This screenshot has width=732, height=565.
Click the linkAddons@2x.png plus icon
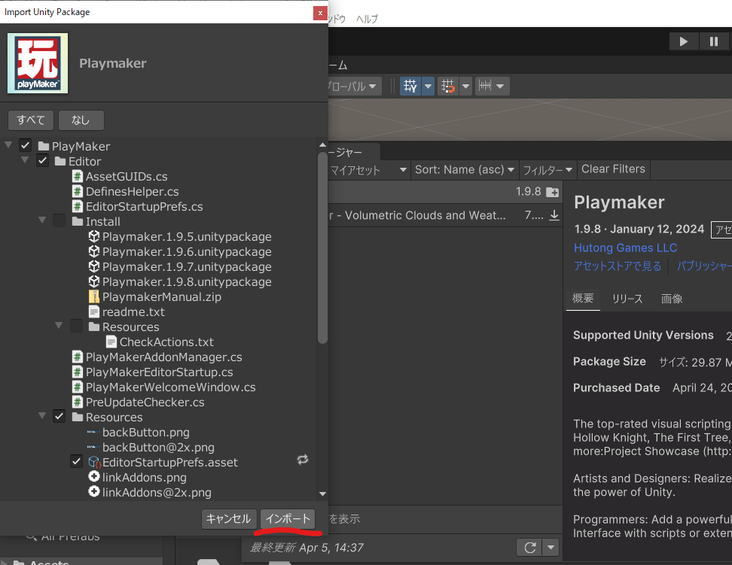(94, 491)
